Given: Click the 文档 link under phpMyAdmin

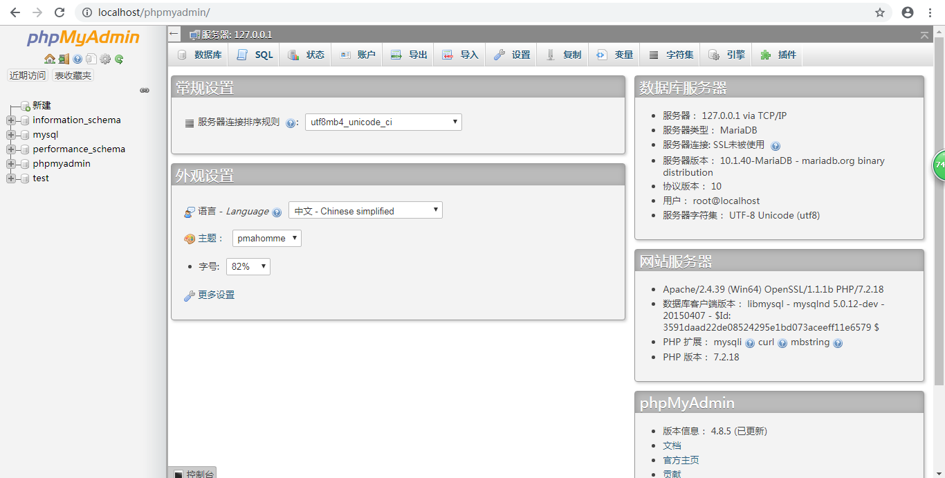Looking at the screenshot, I should [x=672, y=446].
